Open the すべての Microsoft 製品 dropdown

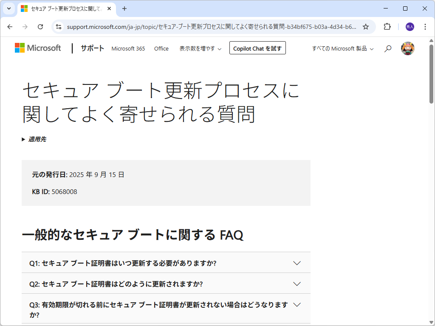(342, 48)
